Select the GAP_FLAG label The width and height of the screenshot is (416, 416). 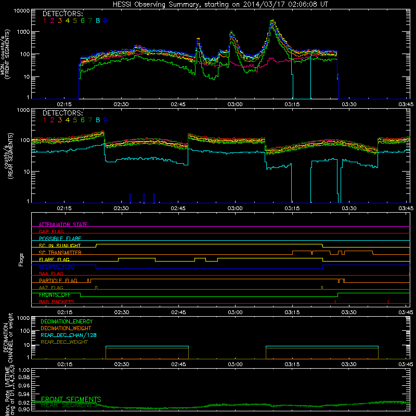coord(51,231)
